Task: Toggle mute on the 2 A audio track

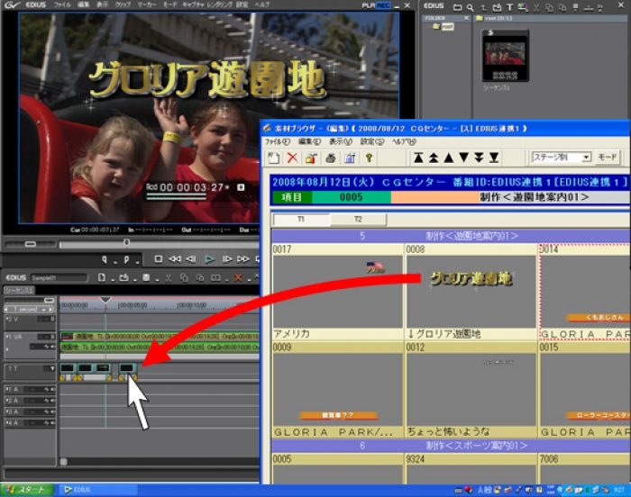Action: (52, 401)
